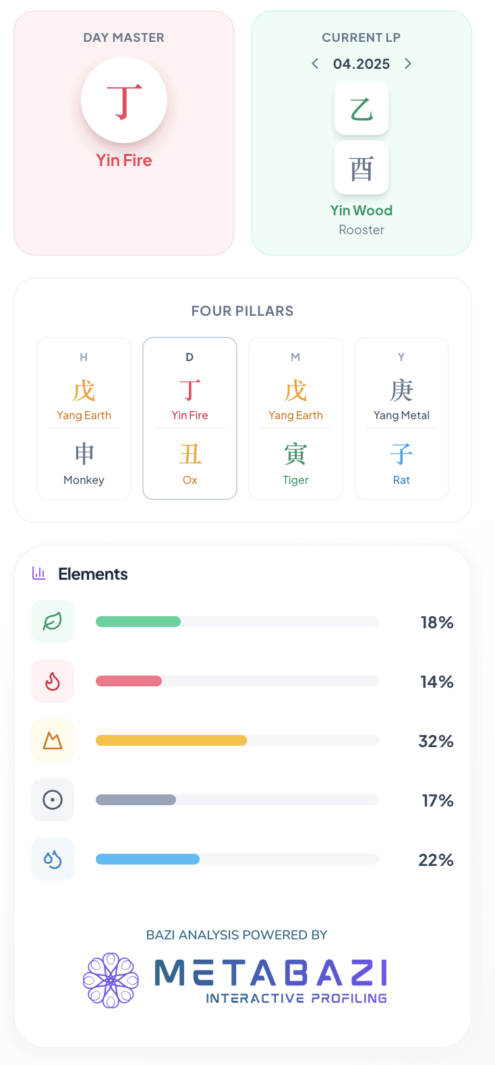Click the Metal element circle icon
The width and height of the screenshot is (495, 1065).
(x=53, y=800)
